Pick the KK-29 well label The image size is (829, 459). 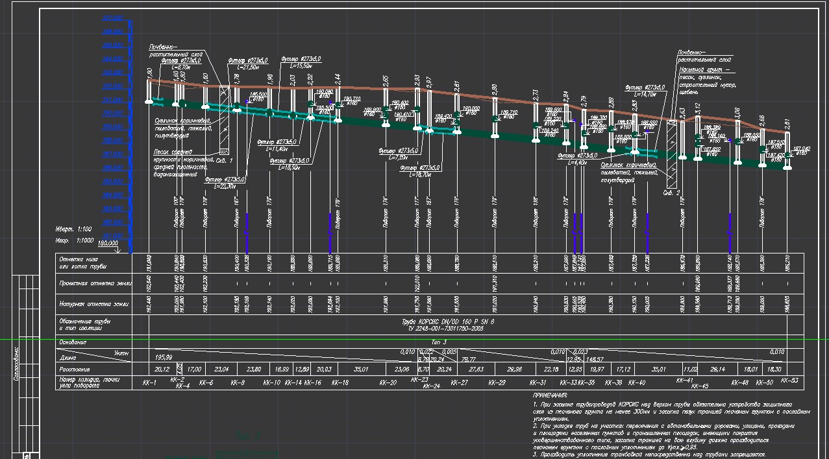pos(497,383)
